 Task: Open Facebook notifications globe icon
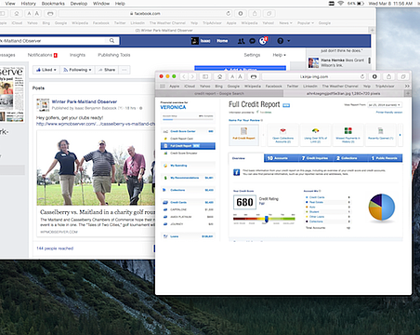[263, 41]
